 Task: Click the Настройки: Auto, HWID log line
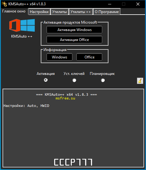click(26, 106)
